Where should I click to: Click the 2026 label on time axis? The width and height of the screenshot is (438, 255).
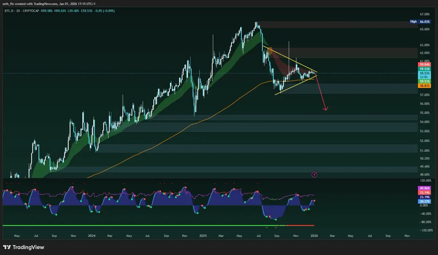pos(314,236)
